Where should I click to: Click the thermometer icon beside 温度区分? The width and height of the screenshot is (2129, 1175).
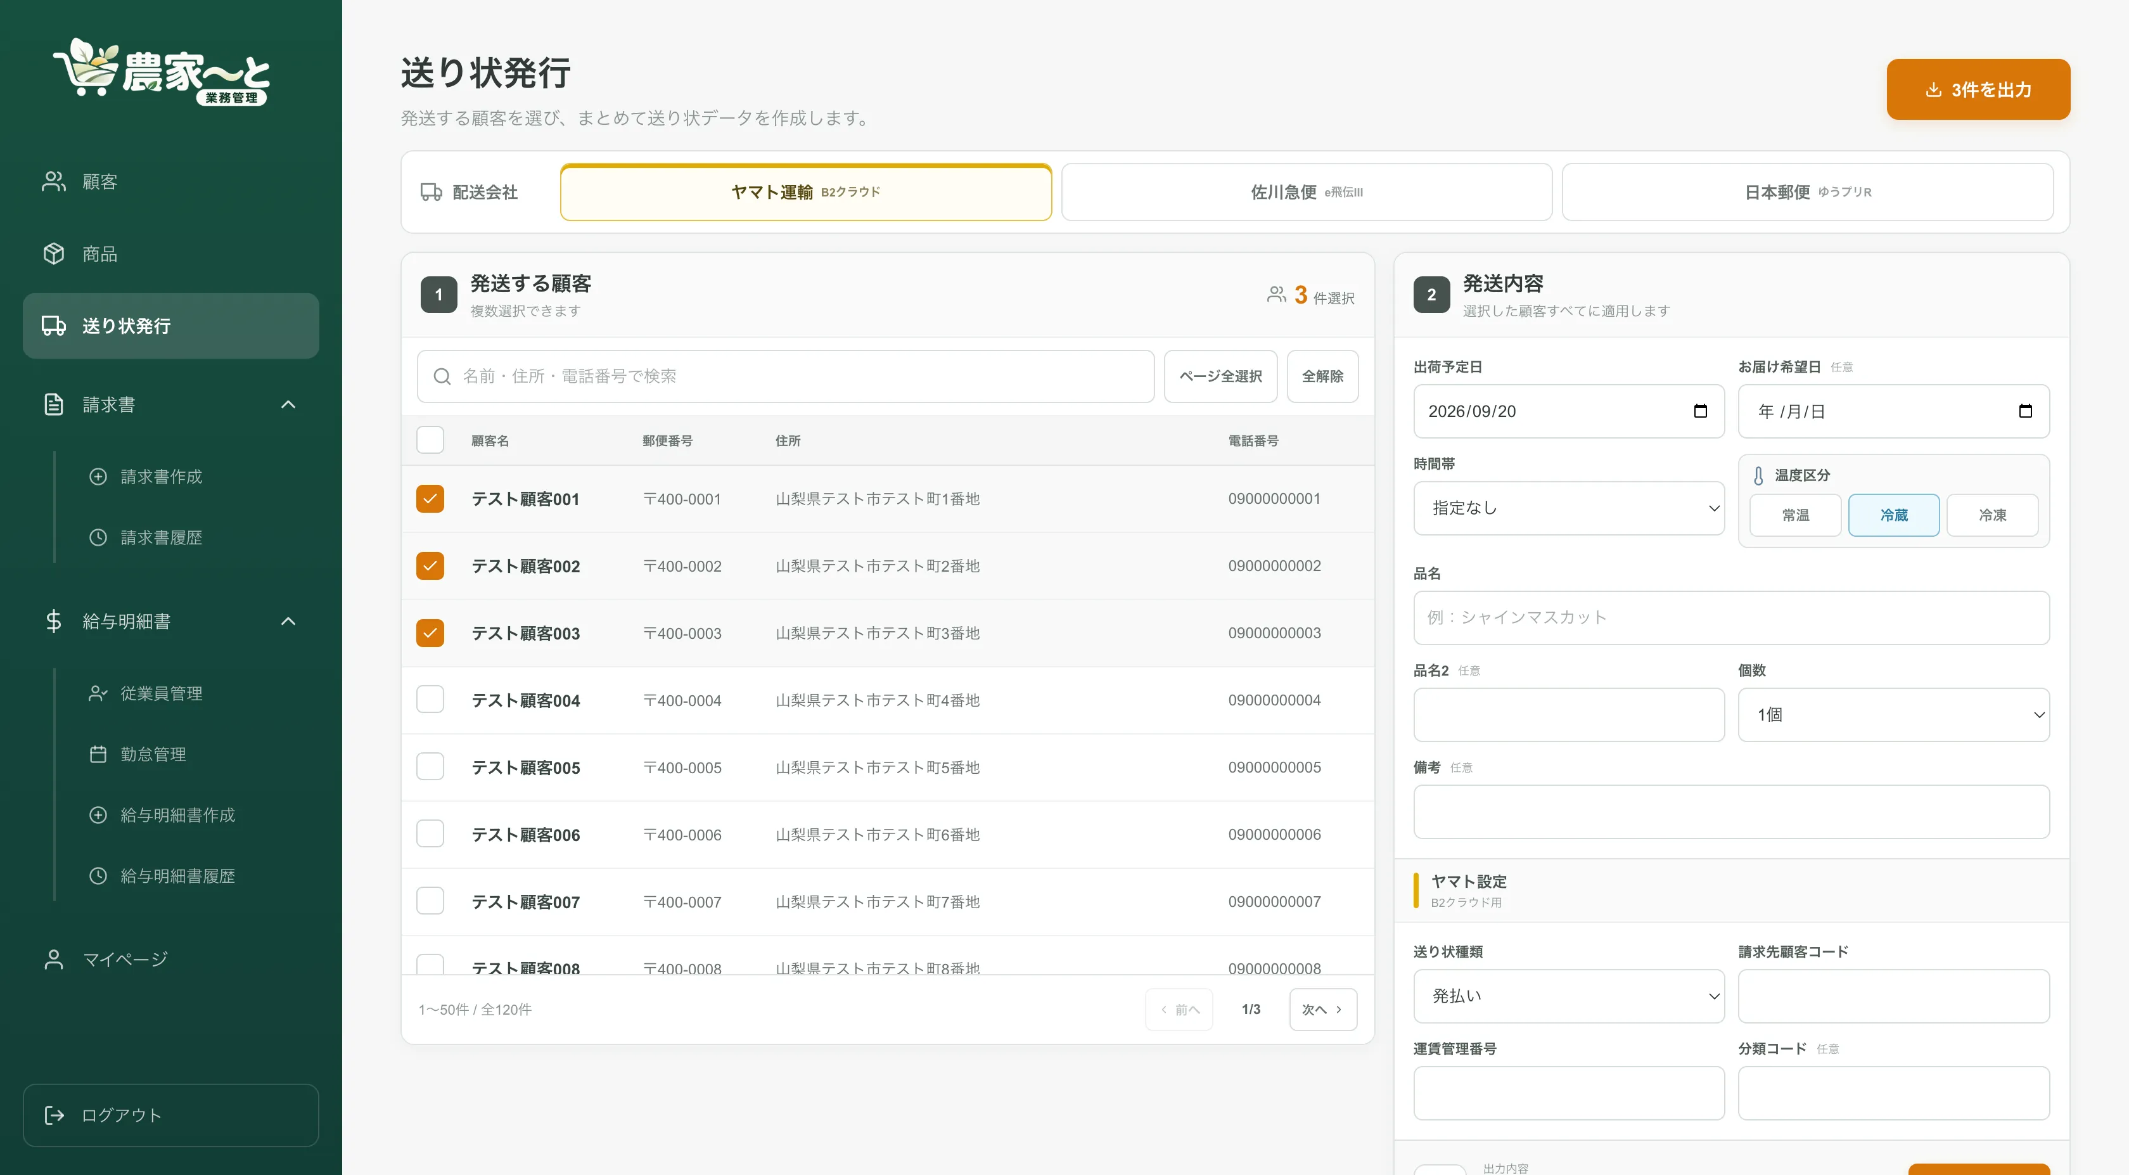pyautogui.click(x=1758, y=475)
